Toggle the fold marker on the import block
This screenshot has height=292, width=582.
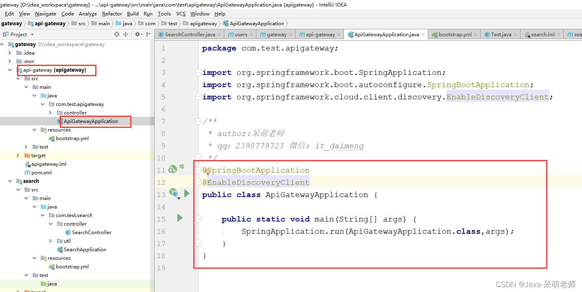coord(198,73)
